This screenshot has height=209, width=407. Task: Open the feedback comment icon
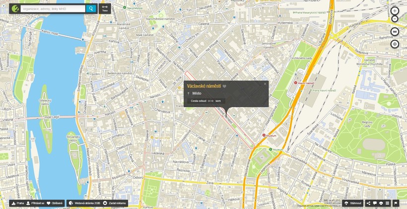pyautogui.click(x=375, y=203)
